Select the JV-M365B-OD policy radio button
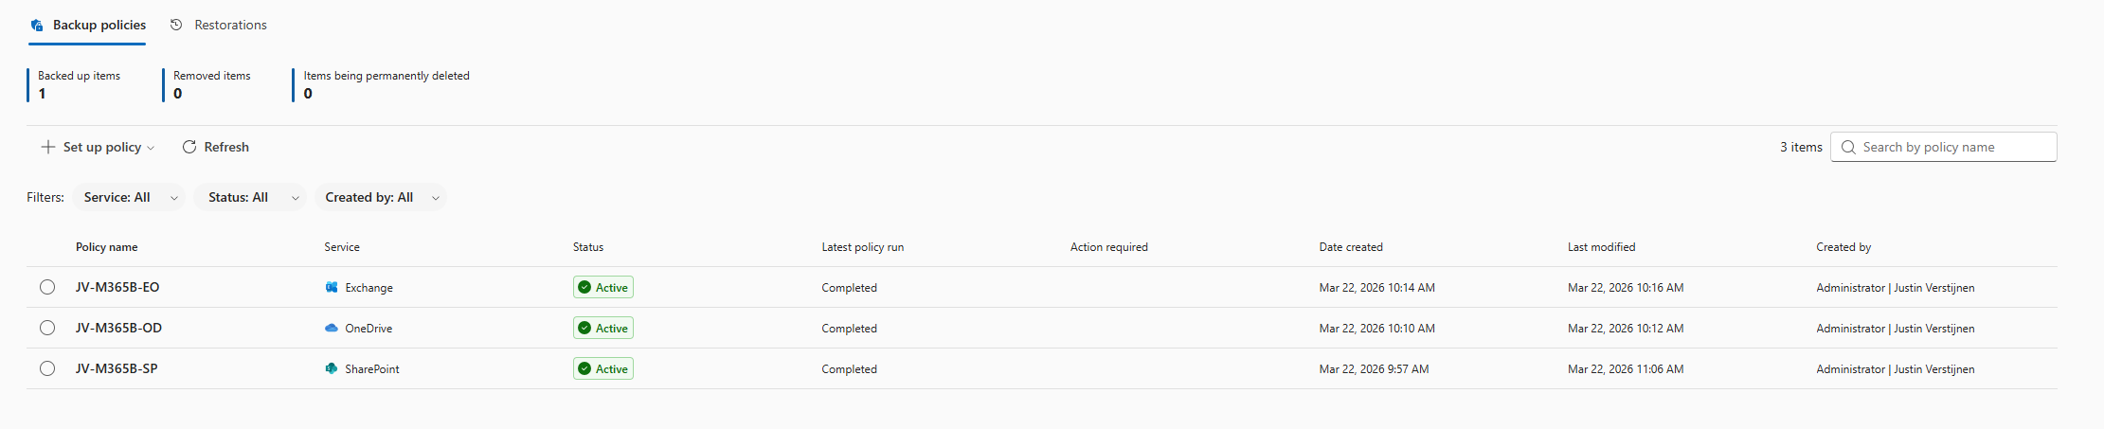Image resolution: width=2104 pixels, height=429 pixels. [x=47, y=328]
